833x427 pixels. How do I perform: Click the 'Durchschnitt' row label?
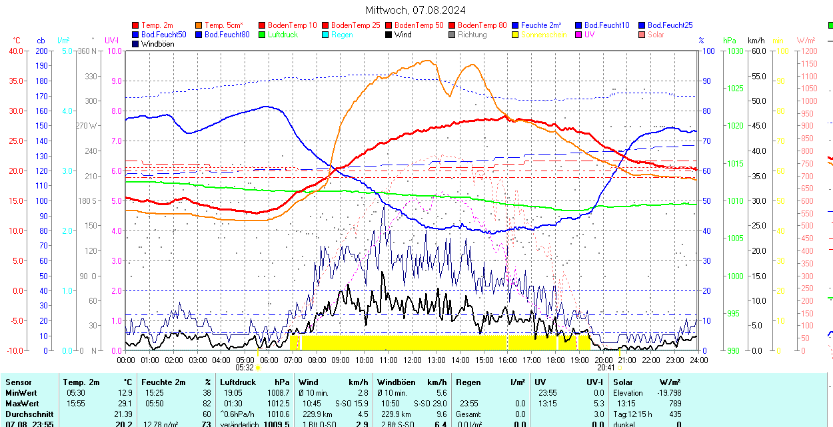[x=29, y=414]
